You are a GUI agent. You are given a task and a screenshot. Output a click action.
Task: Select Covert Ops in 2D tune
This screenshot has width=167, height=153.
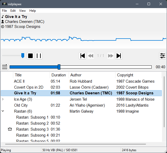click(x=81, y=87)
